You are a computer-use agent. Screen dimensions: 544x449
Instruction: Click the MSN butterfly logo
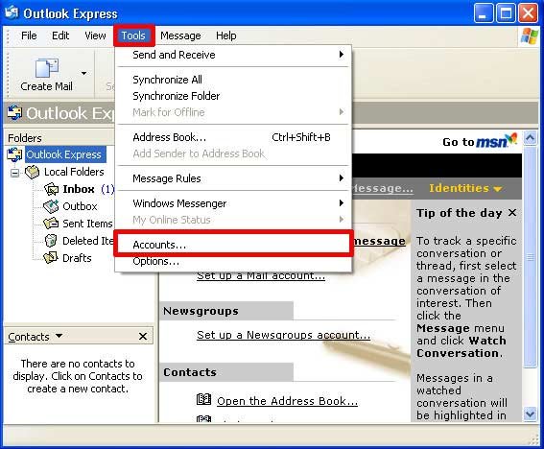click(511, 139)
